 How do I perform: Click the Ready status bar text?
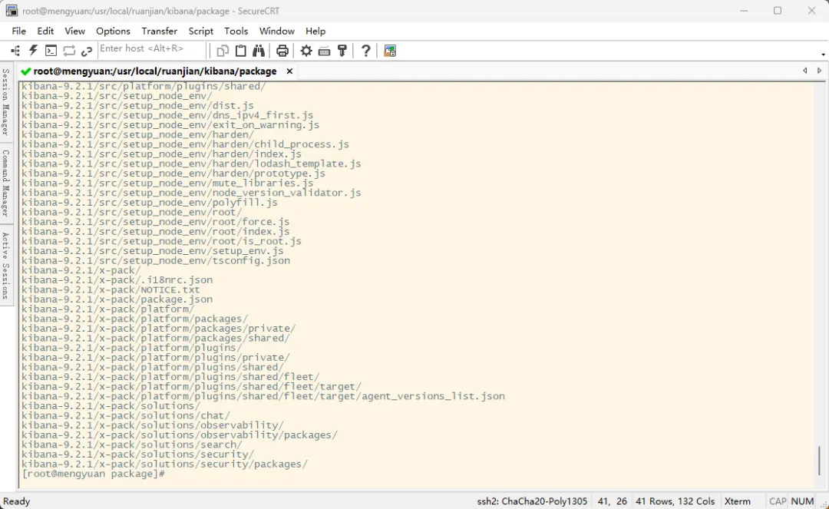pyautogui.click(x=16, y=501)
